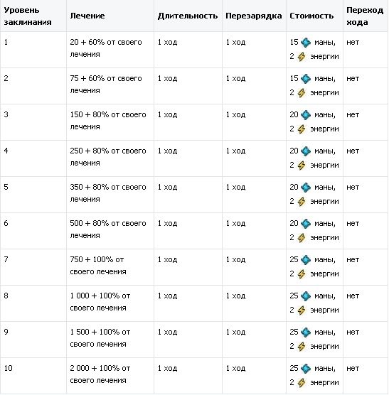Click the "Длительность" column header
This screenshot has height=395, width=389.
click(188, 16)
